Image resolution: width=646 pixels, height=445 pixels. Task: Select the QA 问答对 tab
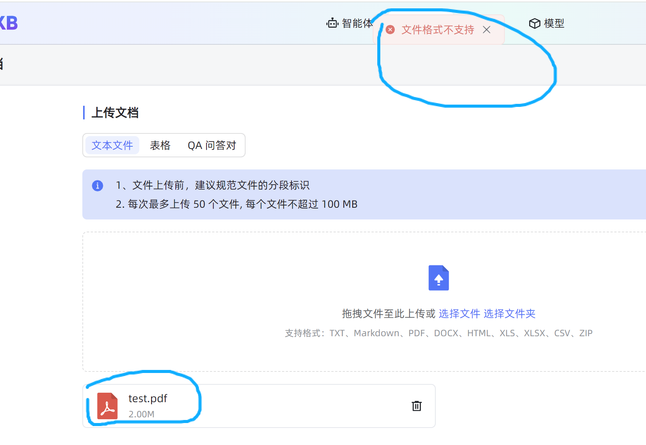(x=212, y=145)
